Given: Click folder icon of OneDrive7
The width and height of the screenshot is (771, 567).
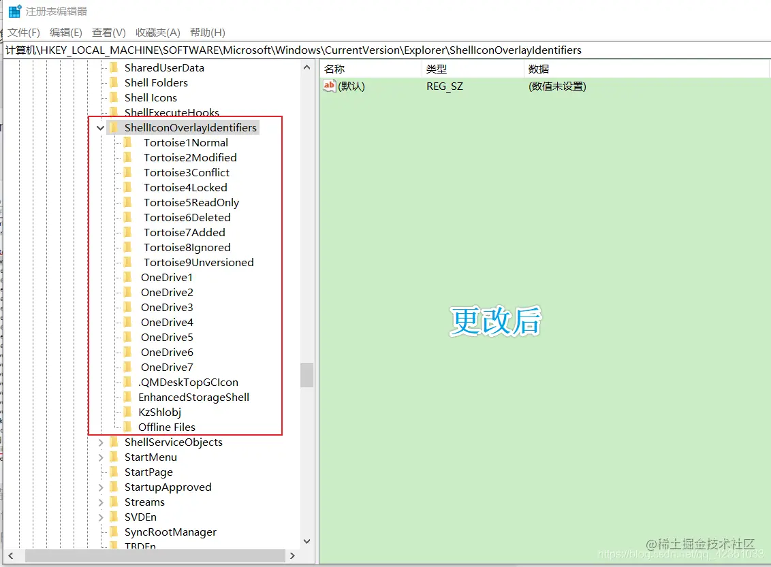Looking at the screenshot, I should point(128,367).
